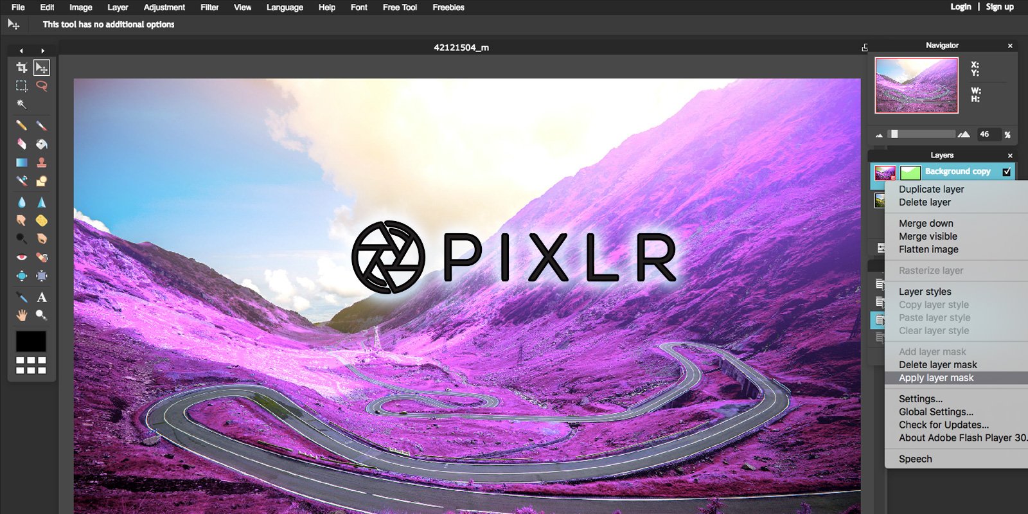This screenshot has width=1028, height=514.
Task: Toggle Background copy layer visibility checkbox
Action: [1007, 172]
